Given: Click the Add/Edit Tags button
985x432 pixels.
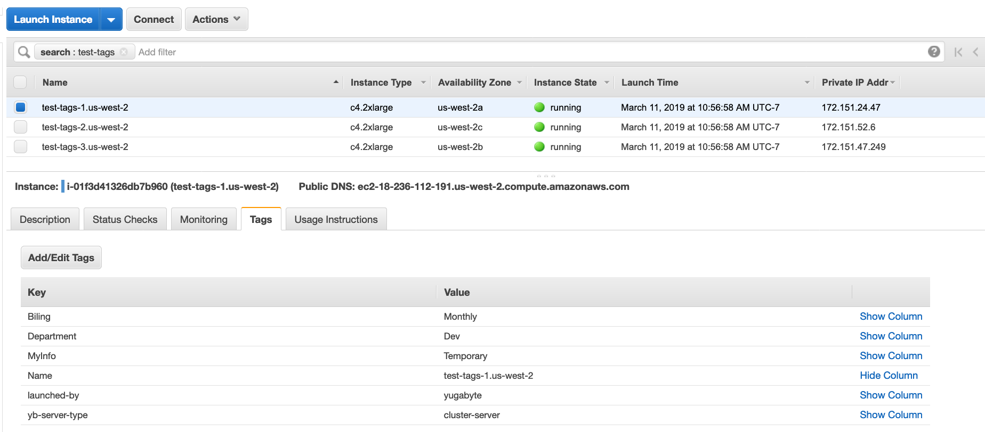Looking at the screenshot, I should [61, 258].
